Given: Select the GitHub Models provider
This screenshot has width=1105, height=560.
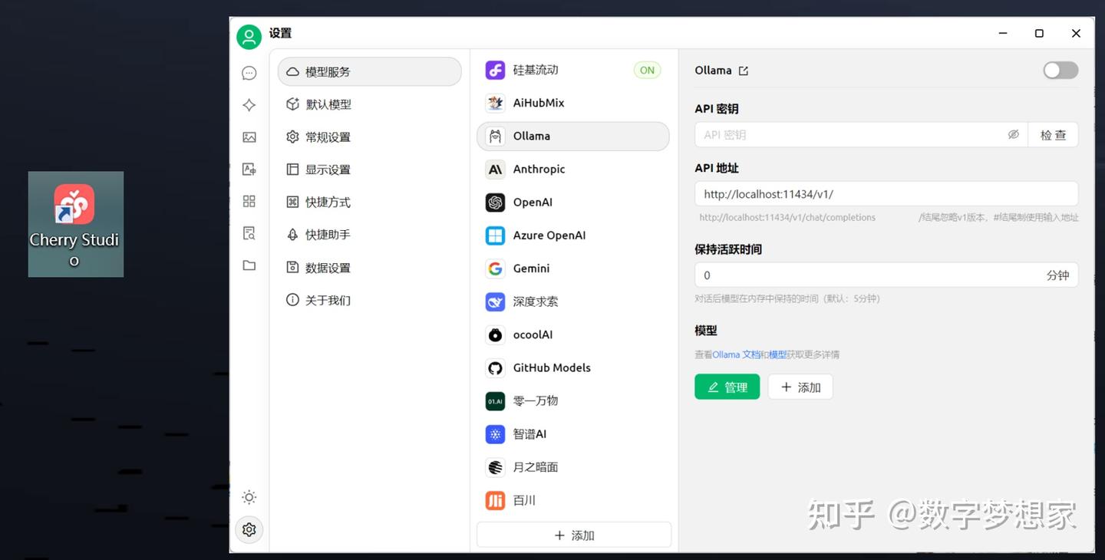Looking at the screenshot, I should 572,367.
